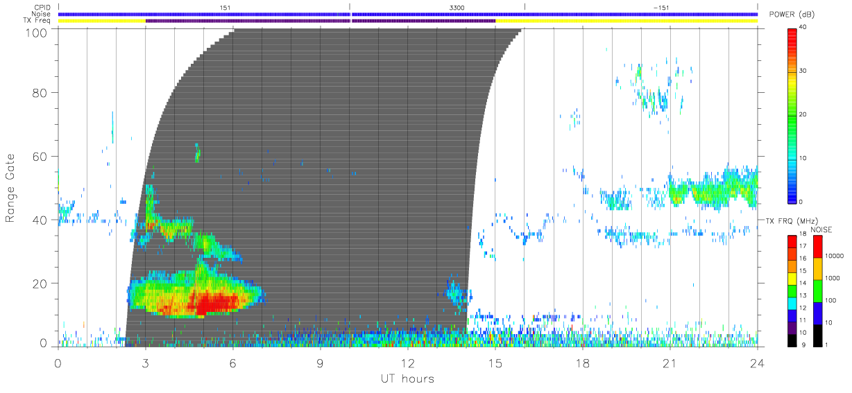Click the "21" tick on UT hours axis

[x=670, y=363]
